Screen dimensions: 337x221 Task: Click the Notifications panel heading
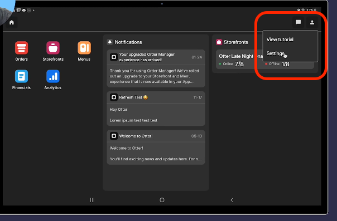128,42
